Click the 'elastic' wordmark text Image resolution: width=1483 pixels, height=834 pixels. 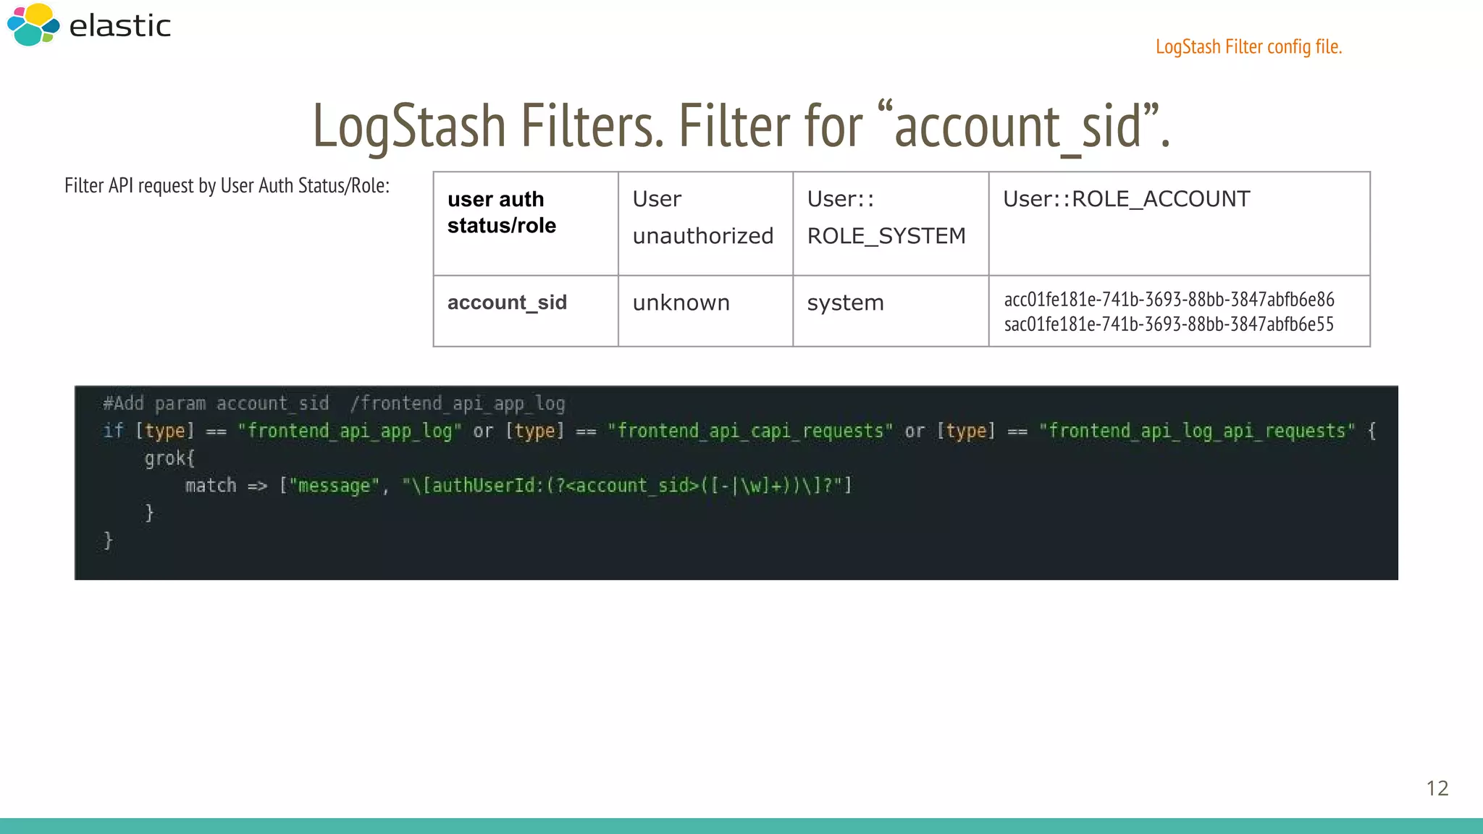119,26
